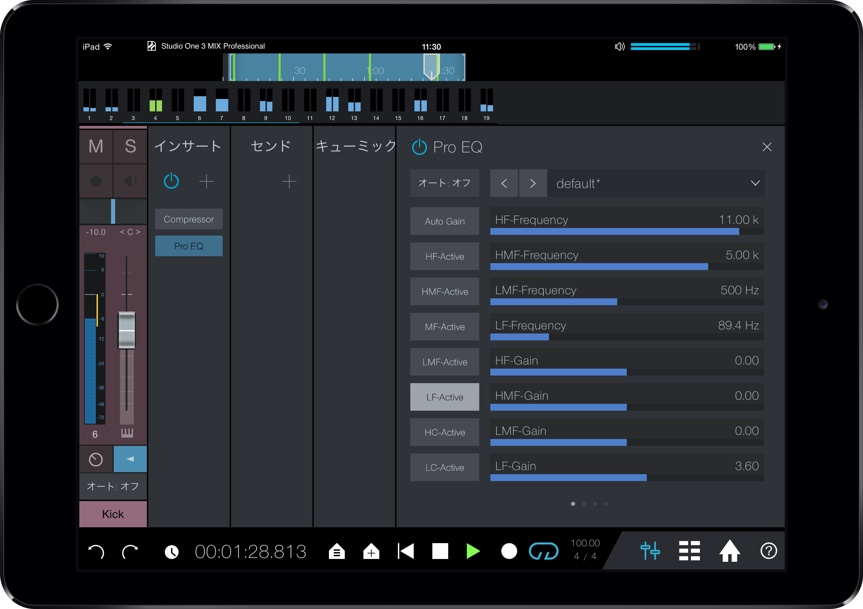Adjust LMF-Frequency slider

(x=627, y=292)
